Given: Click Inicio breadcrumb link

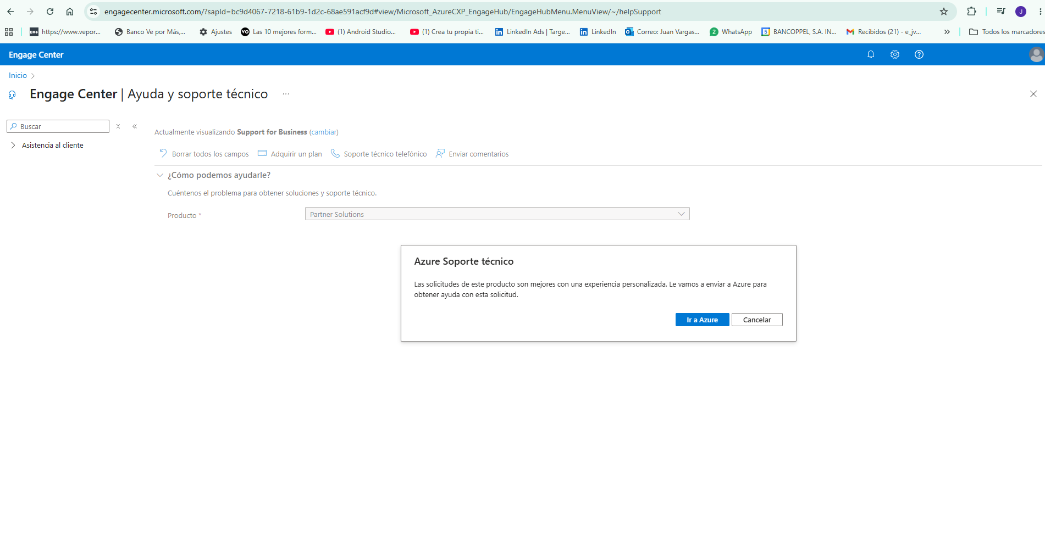Looking at the screenshot, I should (x=18, y=76).
